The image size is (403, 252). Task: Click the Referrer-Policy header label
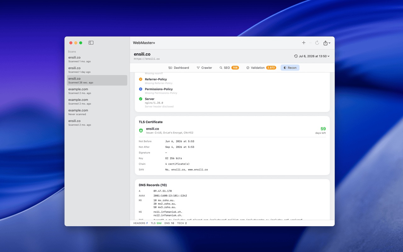[x=156, y=79]
